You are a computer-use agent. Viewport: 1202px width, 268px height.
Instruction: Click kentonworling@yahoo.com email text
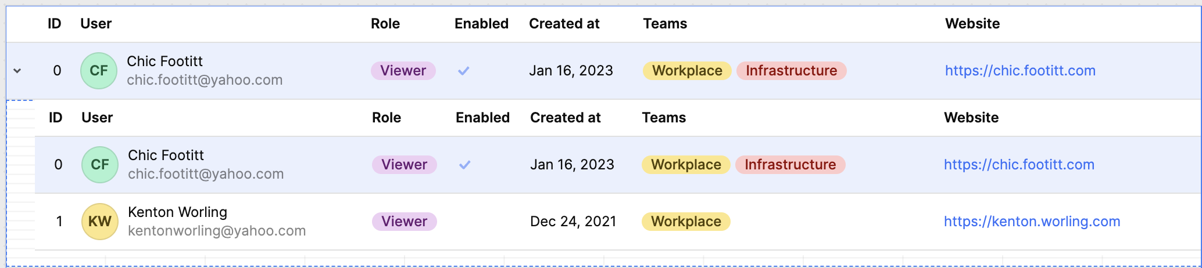point(217,231)
